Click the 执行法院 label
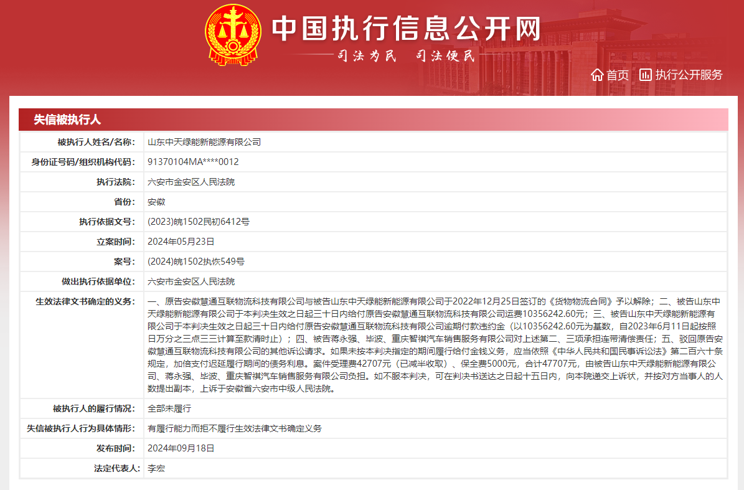Viewport: 744px width, 490px height. 116,182
